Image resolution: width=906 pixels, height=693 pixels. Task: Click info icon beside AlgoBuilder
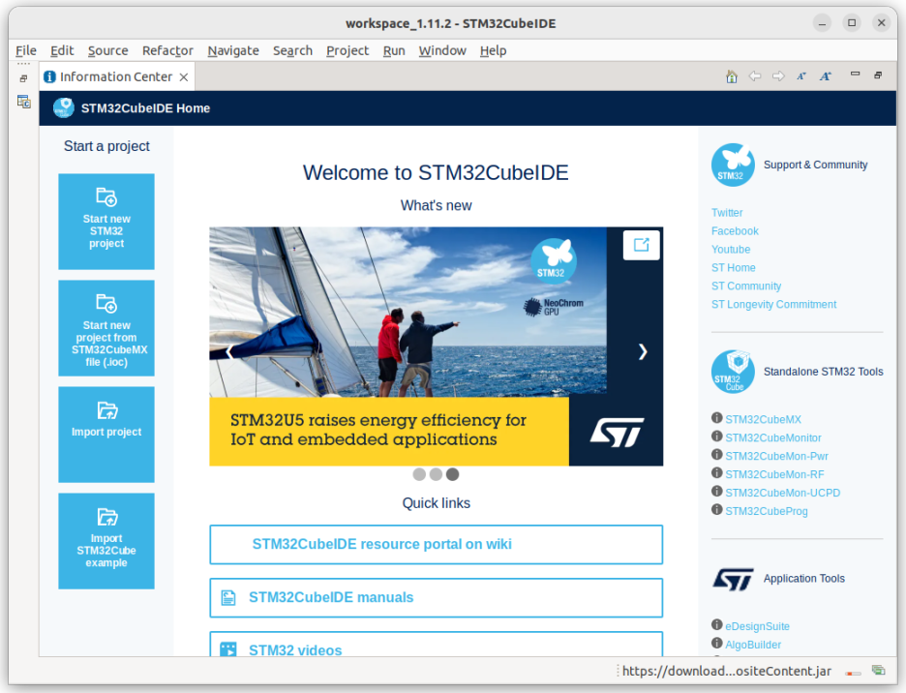point(717,644)
